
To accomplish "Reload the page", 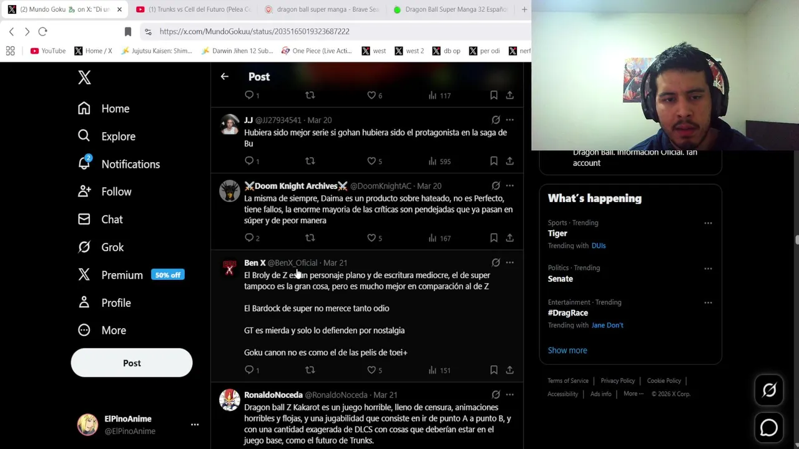I will (42, 31).
